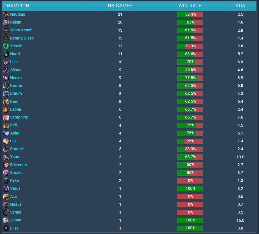Sort by the WIN RATE column header
The image size is (259, 234).
click(190, 6)
